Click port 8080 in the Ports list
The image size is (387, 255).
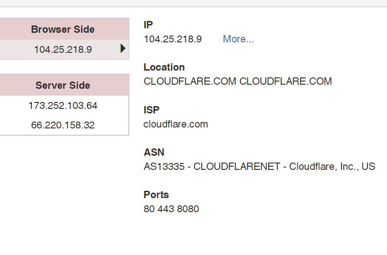188,209
